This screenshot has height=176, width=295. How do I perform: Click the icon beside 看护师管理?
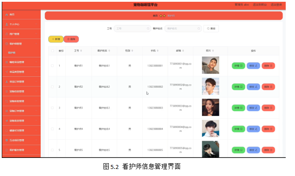(7, 44)
